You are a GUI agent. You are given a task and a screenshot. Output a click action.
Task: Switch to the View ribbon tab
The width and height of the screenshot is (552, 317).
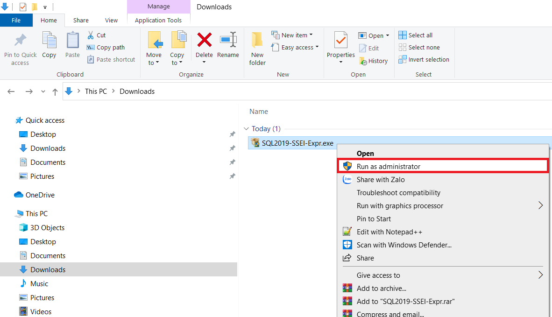[x=111, y=20]
